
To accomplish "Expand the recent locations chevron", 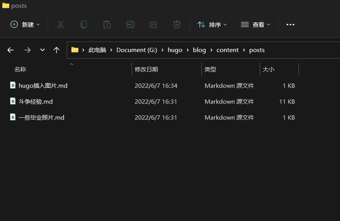I will click(43, 50).
